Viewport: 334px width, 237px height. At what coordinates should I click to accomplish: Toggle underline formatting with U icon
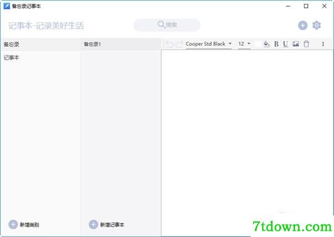pos(286,44)
